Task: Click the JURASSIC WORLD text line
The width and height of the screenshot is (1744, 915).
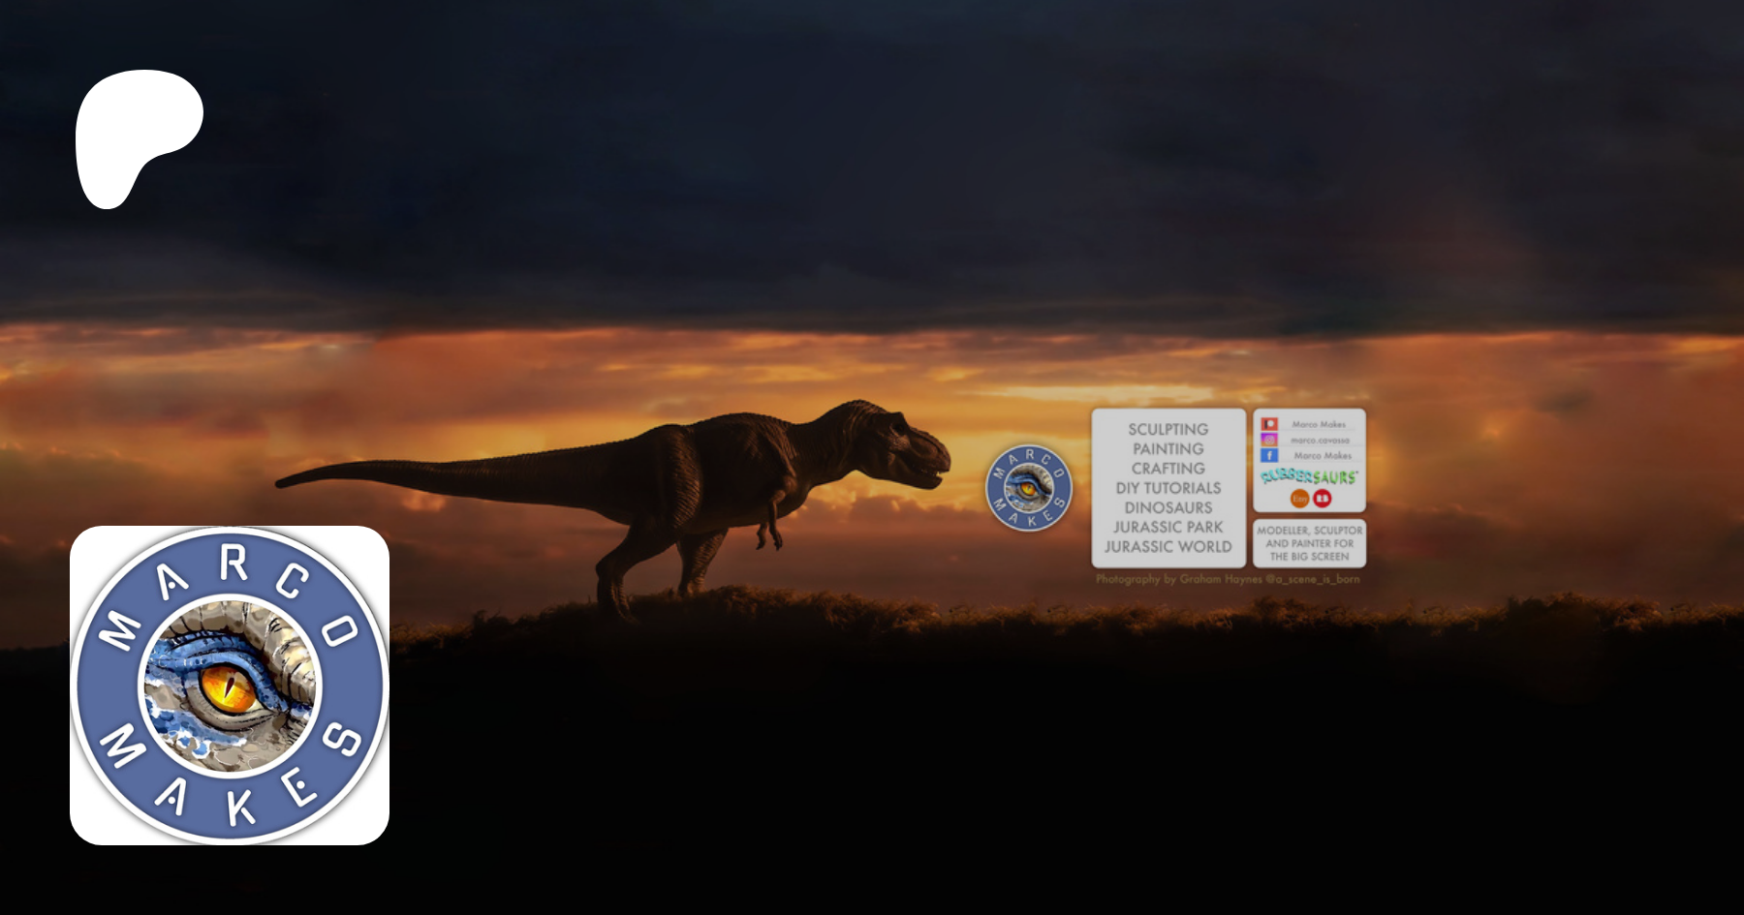Action: click(x=1168, y=546)
